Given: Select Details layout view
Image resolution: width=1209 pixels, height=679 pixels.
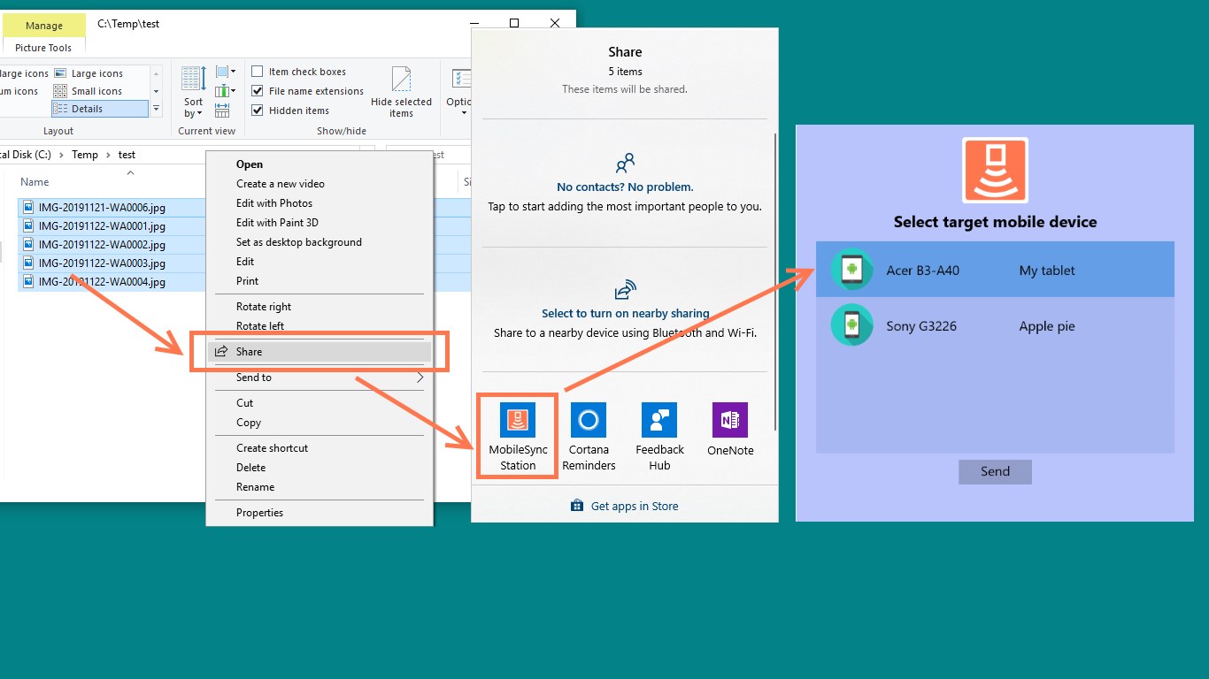Looking at the screenshot, I should pyautogui.click(x=99, y=109).
